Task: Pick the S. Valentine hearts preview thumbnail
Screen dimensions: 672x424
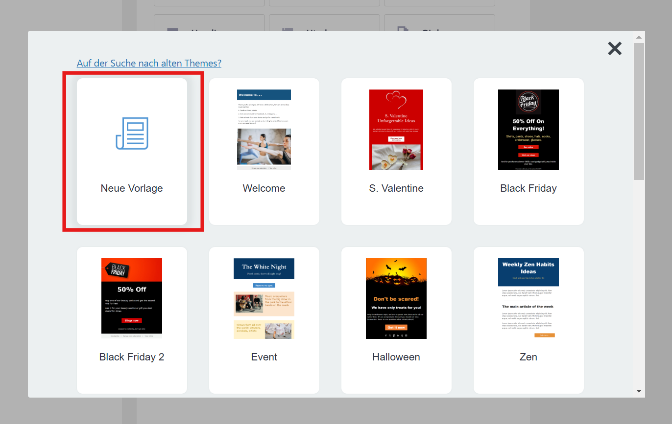Action: 396,130
